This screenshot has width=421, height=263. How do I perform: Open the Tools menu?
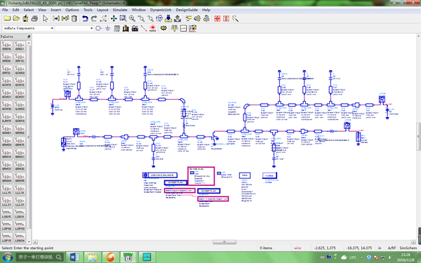coord(88,10)
